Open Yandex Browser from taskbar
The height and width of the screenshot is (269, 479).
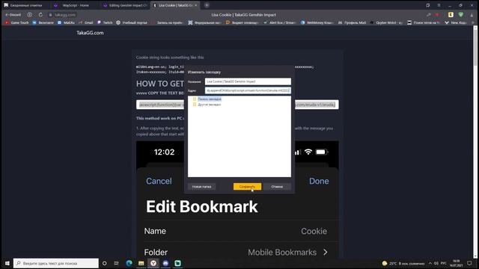[x=153, y=263]
